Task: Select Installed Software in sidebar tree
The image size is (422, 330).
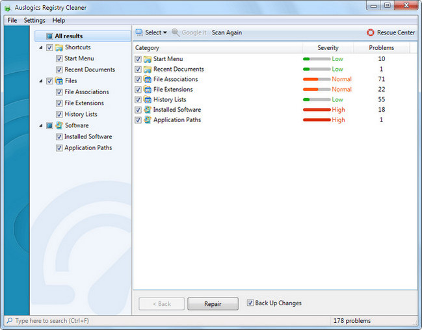Action: (88, 136)
